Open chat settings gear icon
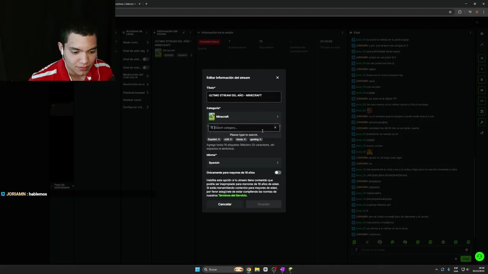 click(456, 259)
